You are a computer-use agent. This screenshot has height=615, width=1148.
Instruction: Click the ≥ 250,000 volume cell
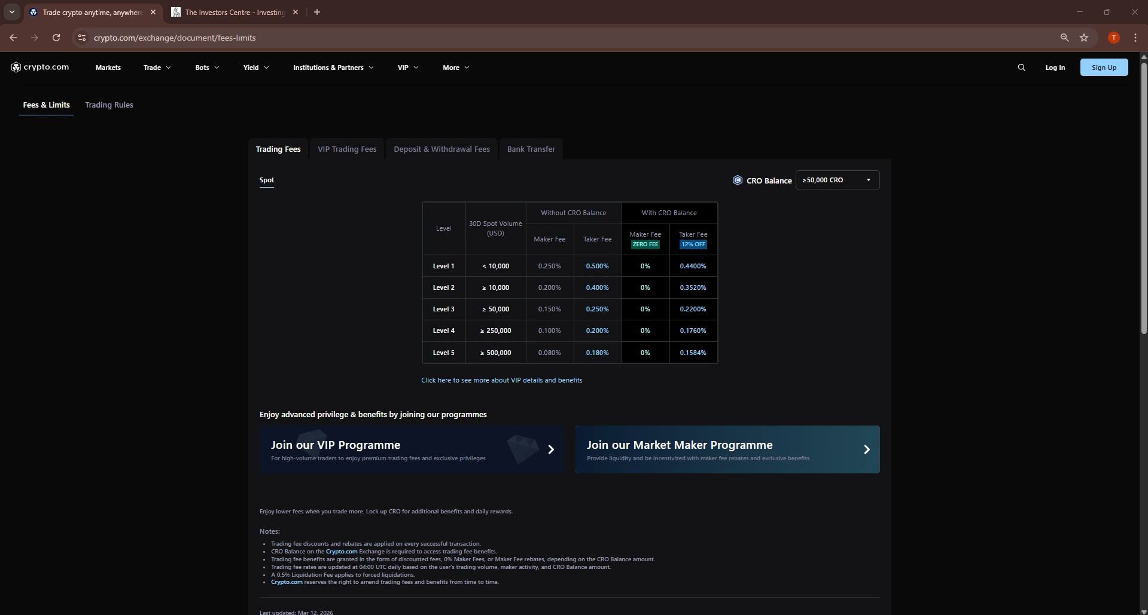pyautogui.click(x=495, y=331)
